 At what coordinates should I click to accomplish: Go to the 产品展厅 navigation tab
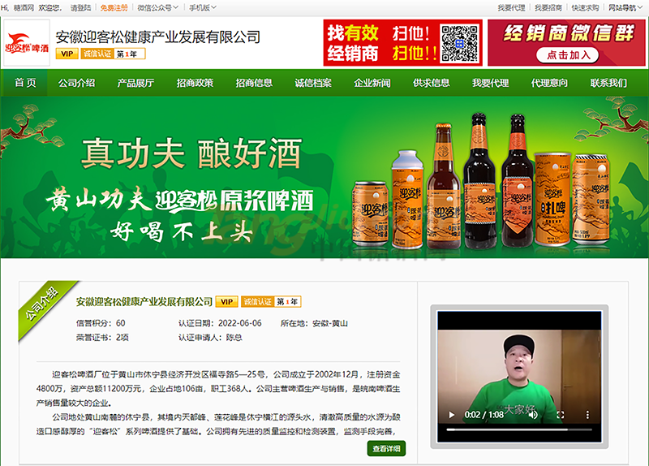[135, 83]
